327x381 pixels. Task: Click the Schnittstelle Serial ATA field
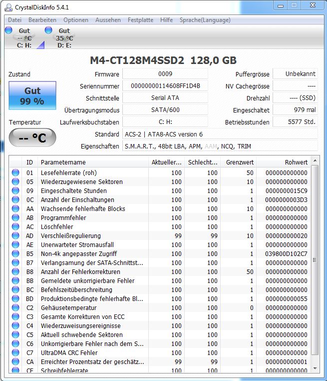165,98
